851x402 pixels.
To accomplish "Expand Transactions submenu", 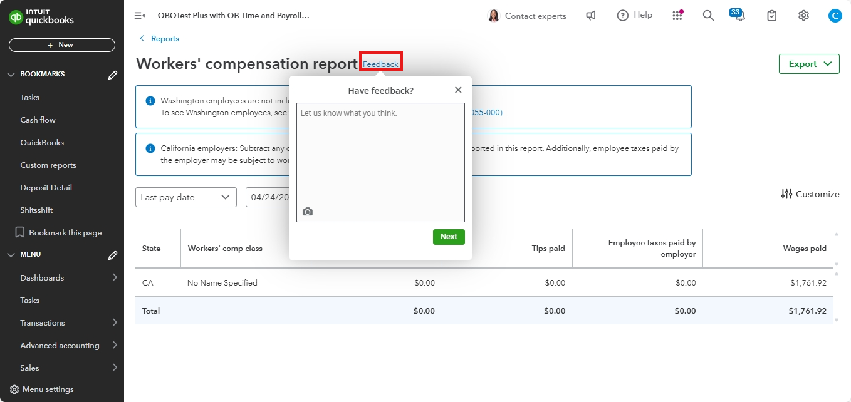I will (115, 322).
